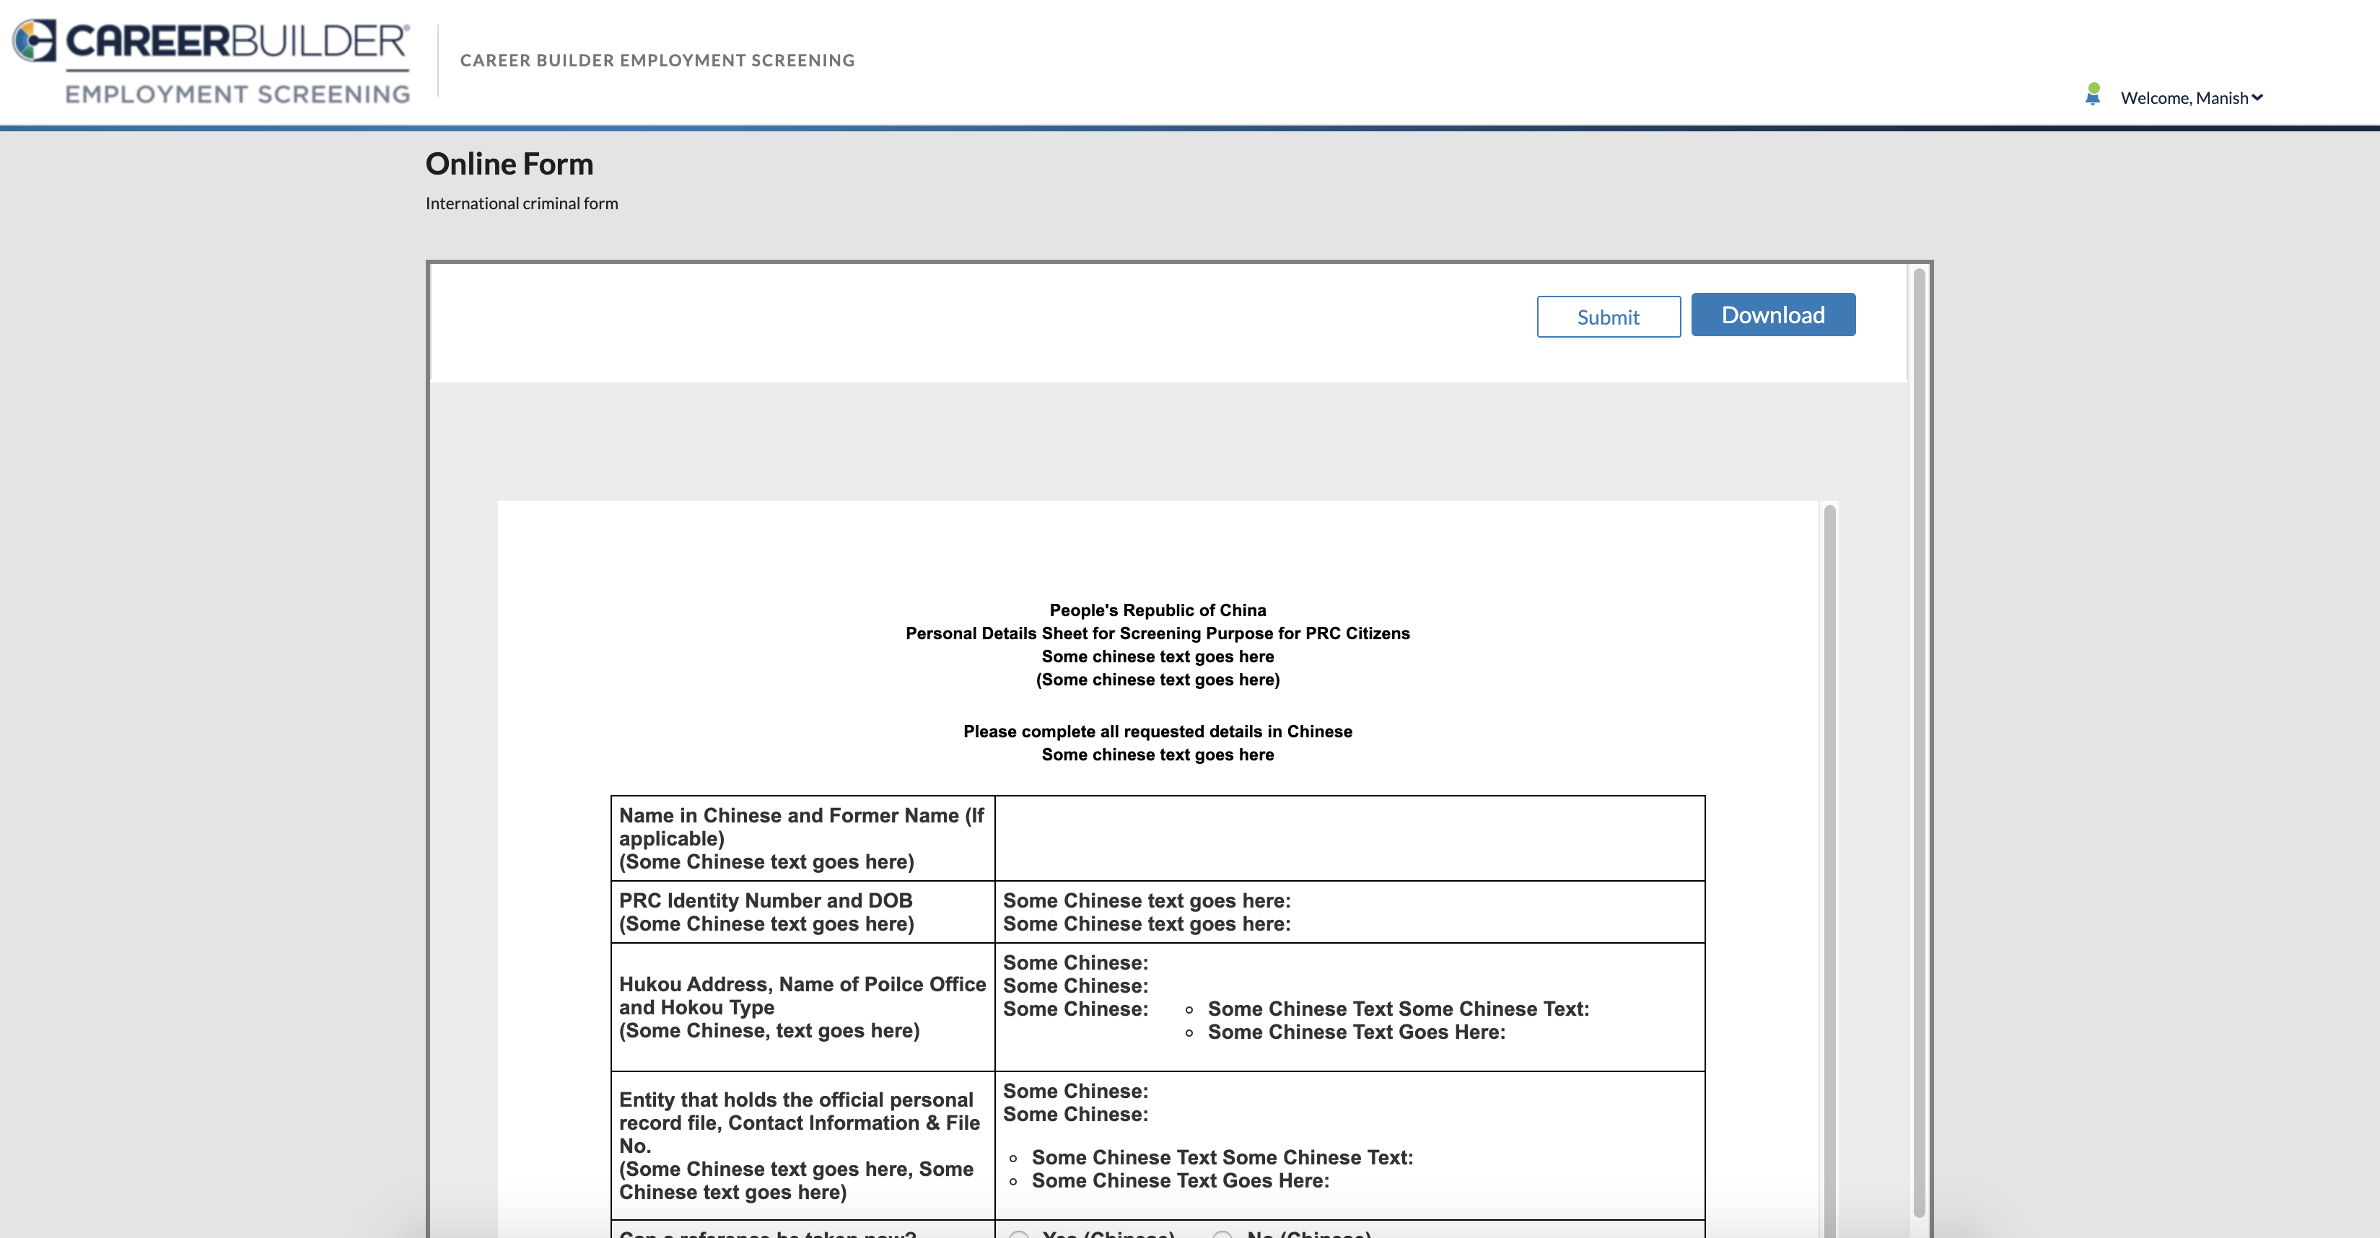Click the Submit button
Viewport: 2380px width, 1238px height.
[1608, 317]
